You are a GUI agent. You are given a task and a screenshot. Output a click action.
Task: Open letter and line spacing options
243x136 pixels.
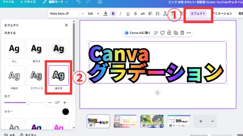click(165, 14)
